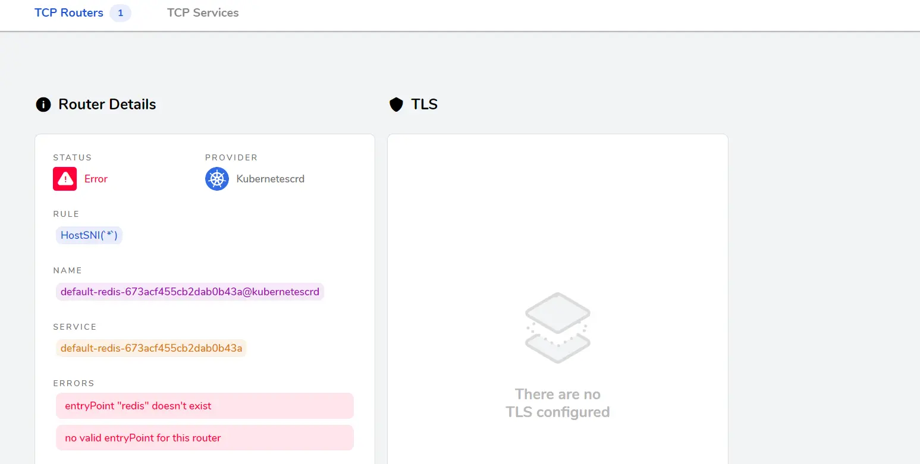
Task: Open the TCP Services tab
Action: [x=203, y=12]
